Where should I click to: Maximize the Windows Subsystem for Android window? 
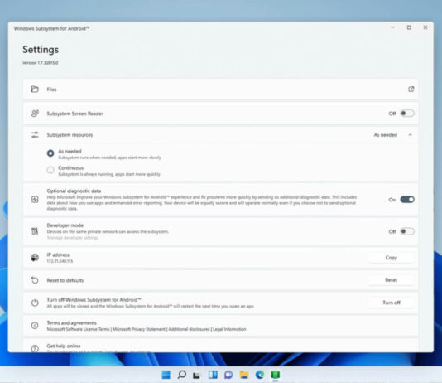point(409,27)
